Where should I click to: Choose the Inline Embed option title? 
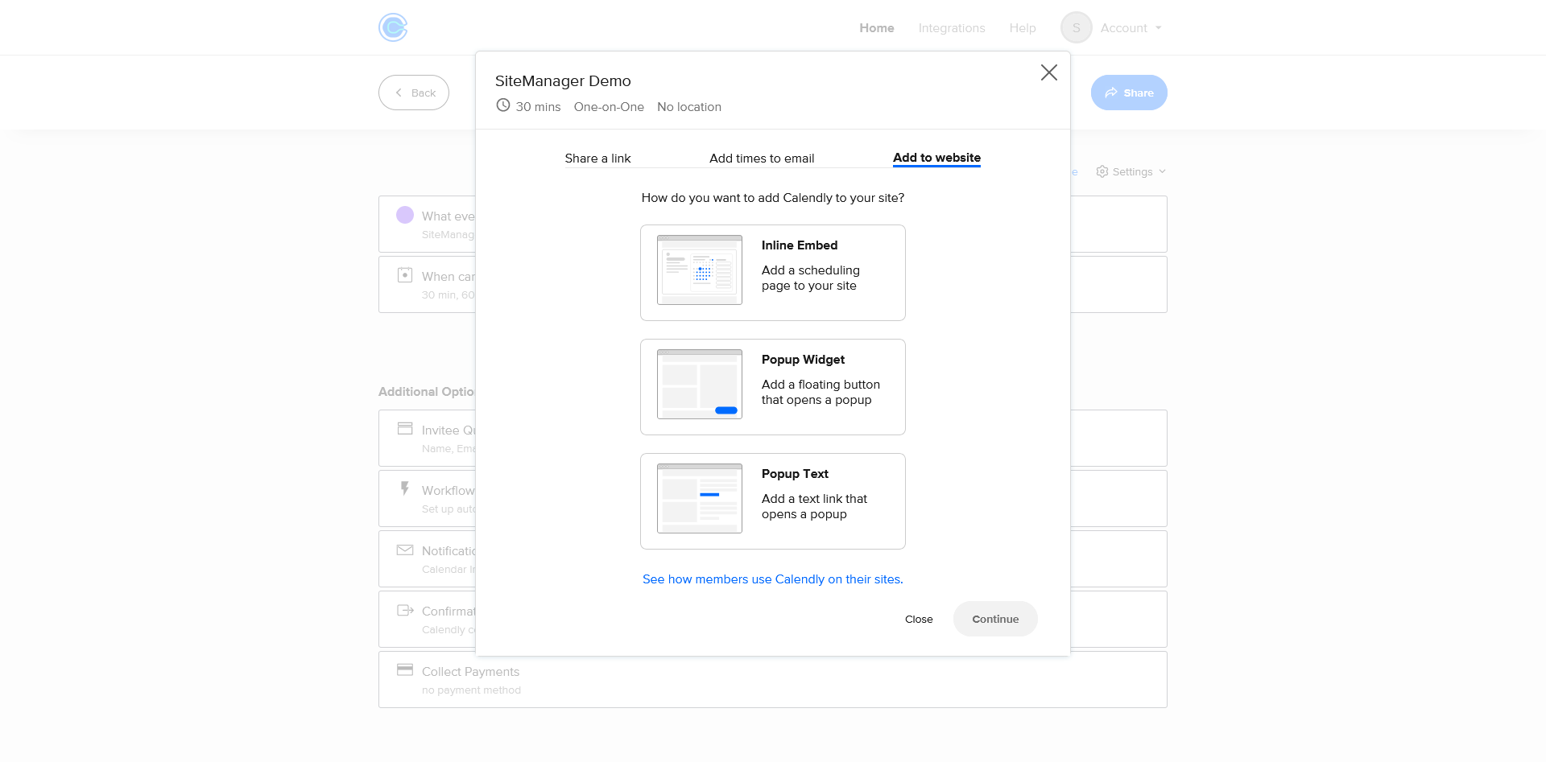(800, 245)
